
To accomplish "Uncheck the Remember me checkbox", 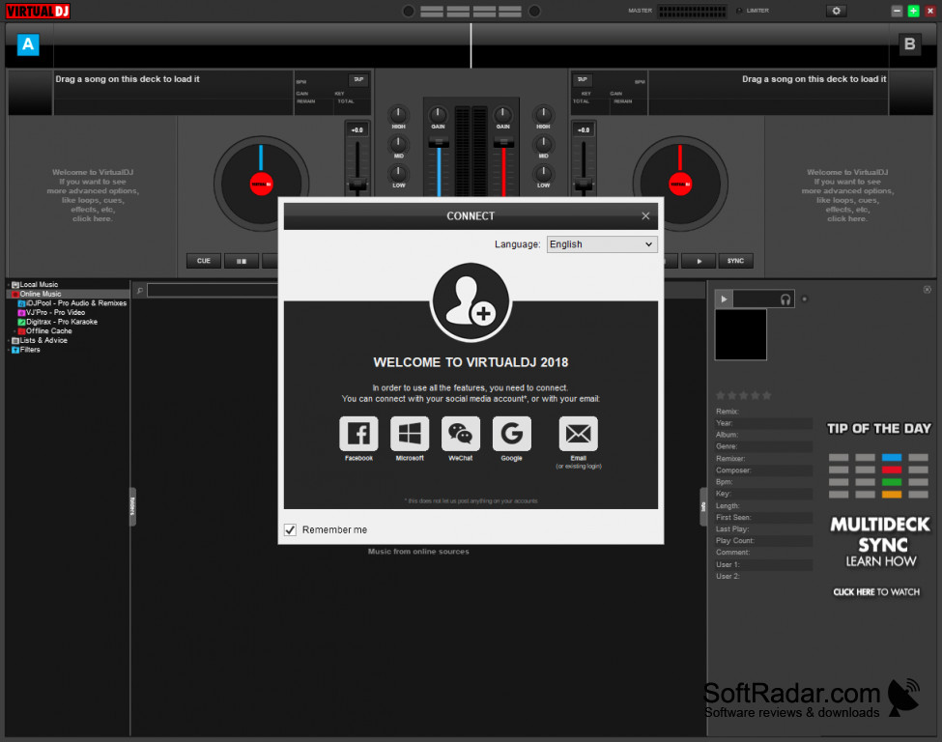I will pyautogui.click(x=290, y=529).
